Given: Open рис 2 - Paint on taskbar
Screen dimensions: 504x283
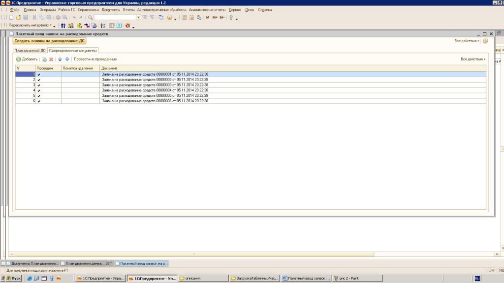Looking at the screenshot, I should [357, 278].
